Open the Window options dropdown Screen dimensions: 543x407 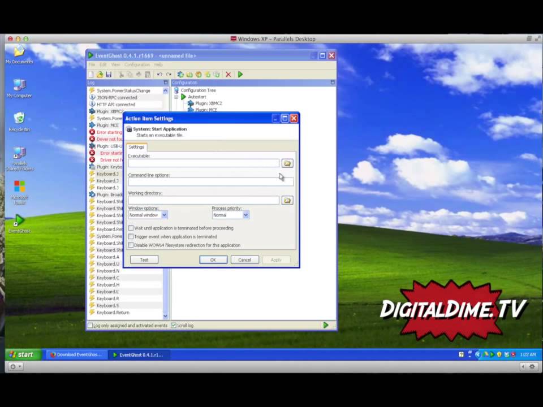(x=164, y=215)
